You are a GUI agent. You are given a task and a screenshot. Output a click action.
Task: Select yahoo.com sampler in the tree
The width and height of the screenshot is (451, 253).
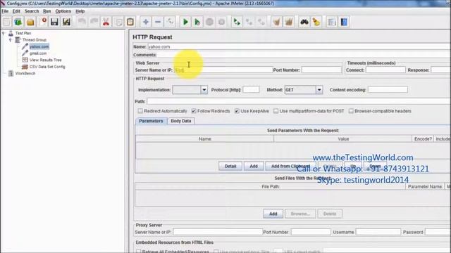(x=39, y=46)
